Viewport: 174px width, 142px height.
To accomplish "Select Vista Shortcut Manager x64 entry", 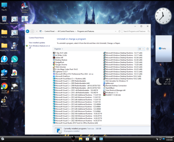I will pyautogui.click(x=114, y=90).
